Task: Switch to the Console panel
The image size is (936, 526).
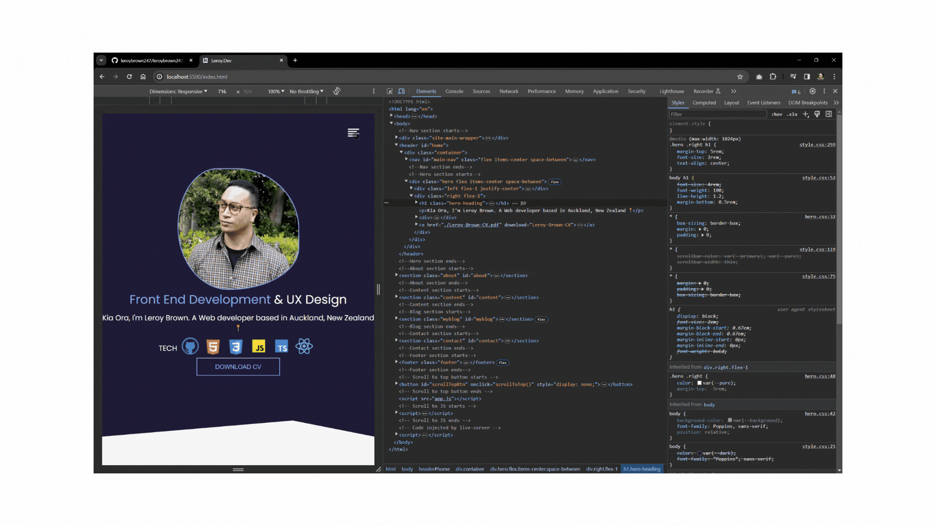Action: [454, 92]
